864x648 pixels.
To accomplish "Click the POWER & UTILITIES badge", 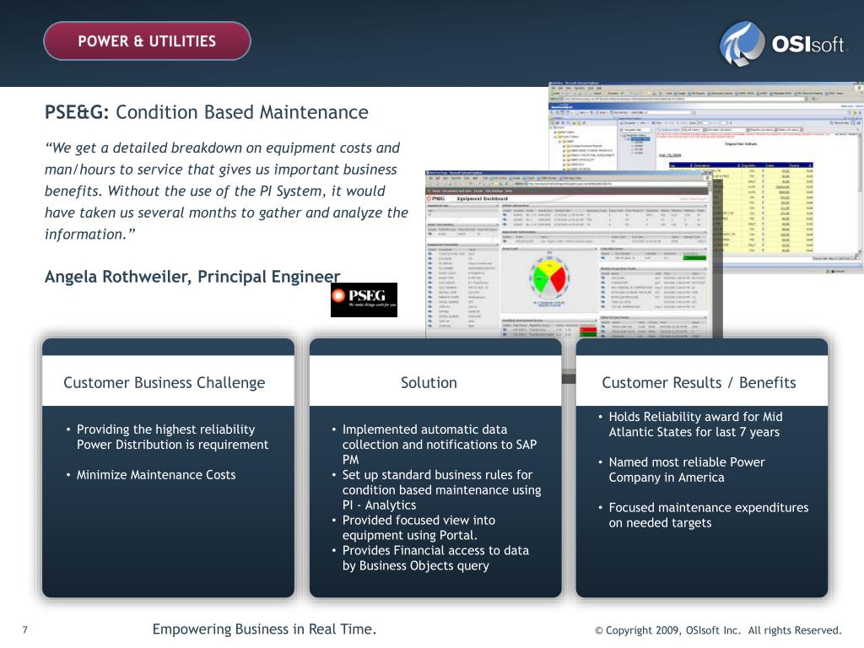I will pos(147,40).
